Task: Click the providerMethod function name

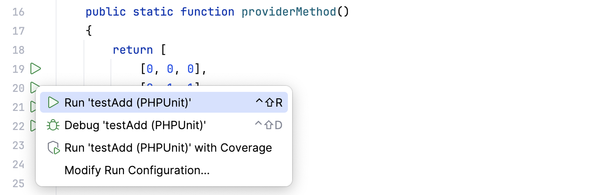Action: pyautogui.click(x=289, y=12)
